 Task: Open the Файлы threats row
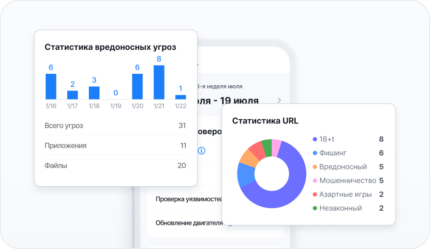point(115,166)
